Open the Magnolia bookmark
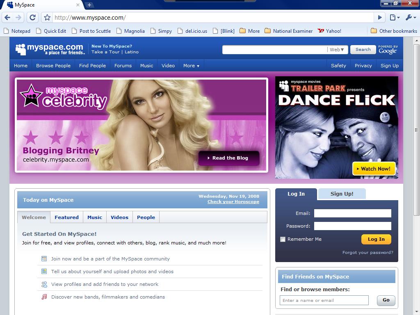This screenshot has height=315, width=420. pyautogui.click(x=130, y=31)
